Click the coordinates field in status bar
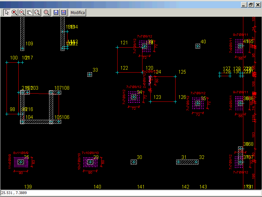The height and width of the screenshot is (197, 262). point(131,193)
